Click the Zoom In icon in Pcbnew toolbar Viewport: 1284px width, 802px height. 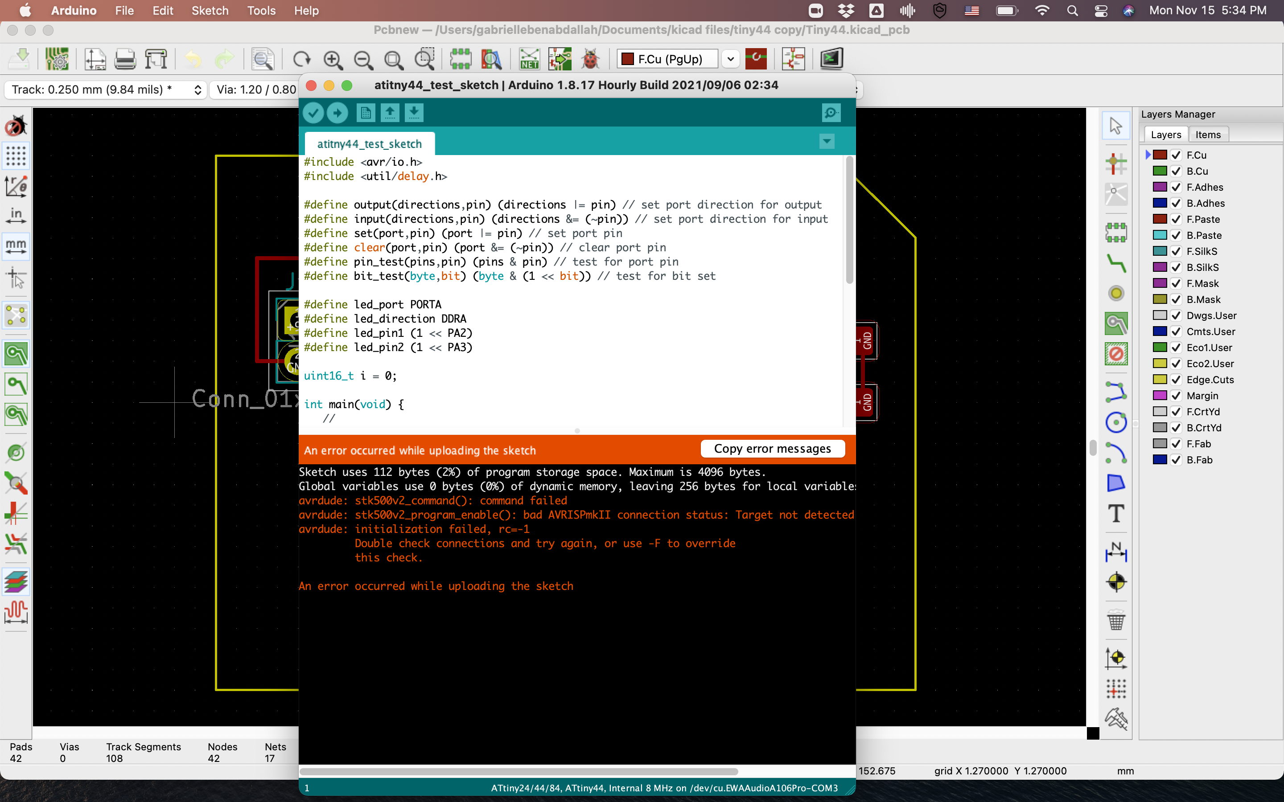tap(333, 59)
